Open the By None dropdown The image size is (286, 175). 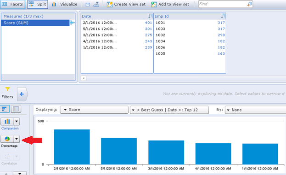(255, 110)
